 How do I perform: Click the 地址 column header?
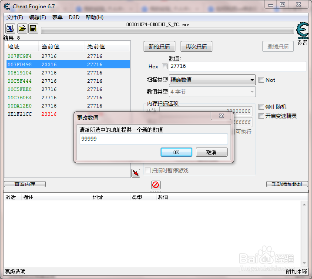pyautogui.click(x=22, y=47)
